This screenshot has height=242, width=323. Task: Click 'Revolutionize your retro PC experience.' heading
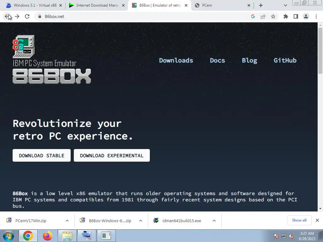(x=73, y=130)
